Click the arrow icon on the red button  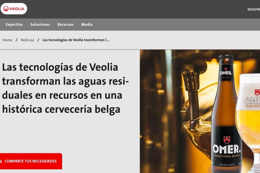pyautogui.click(x=1, y=161)
